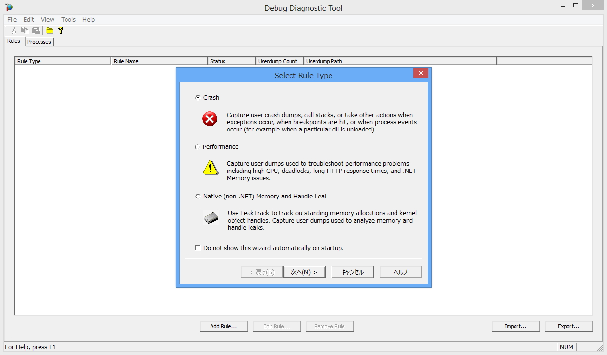Open the yellow folder toolbar icon
Image resolution: width=607 pixels, height=355 pixels.
pos(49,30)
